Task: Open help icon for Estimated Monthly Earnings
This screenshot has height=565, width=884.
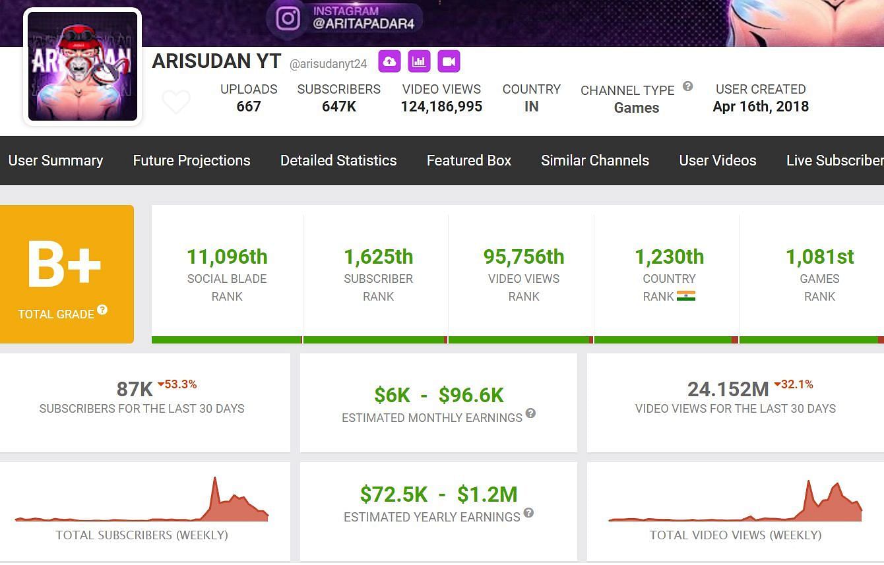Action: tap(530, 413)
